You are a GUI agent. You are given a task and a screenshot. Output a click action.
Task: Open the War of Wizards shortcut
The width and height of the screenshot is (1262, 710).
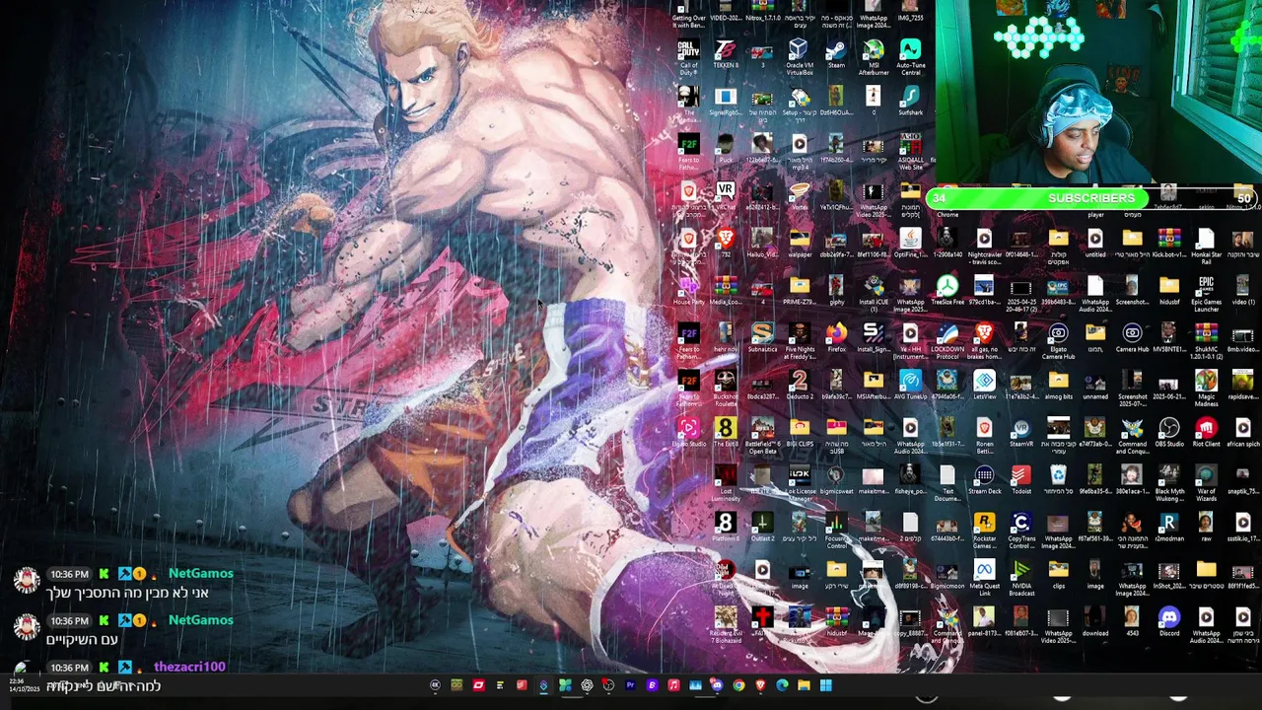[1206, 481]
